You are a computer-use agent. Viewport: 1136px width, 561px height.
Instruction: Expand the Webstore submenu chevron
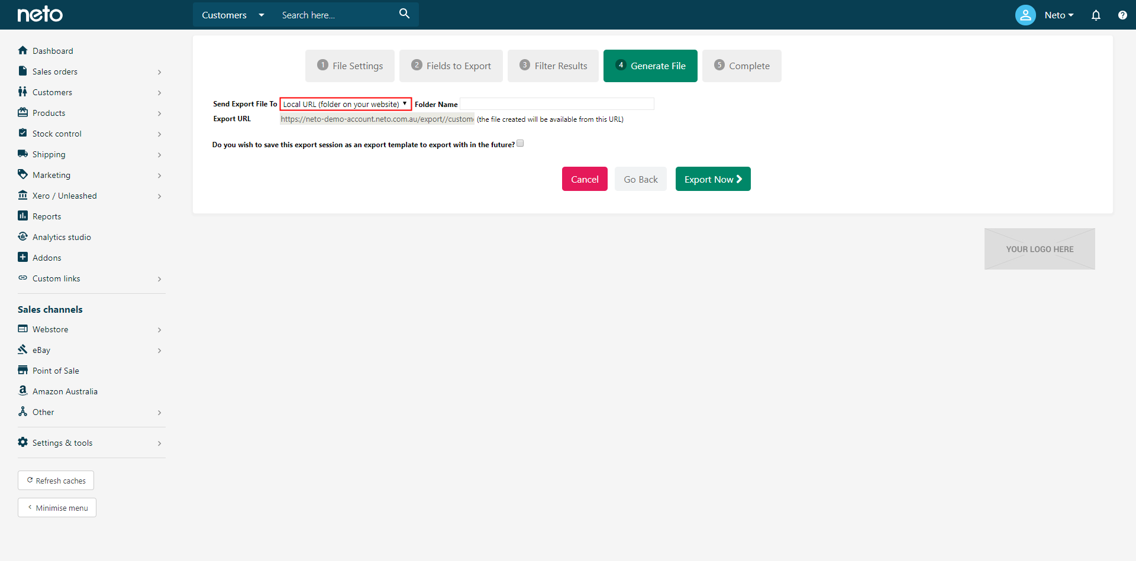click(x=159, y=330)
